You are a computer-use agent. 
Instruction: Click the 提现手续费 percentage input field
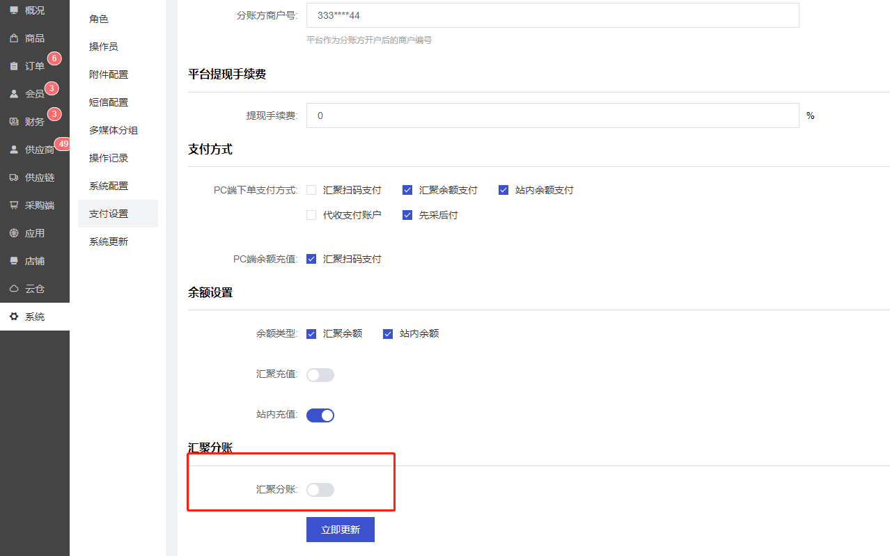pos(552,116)
